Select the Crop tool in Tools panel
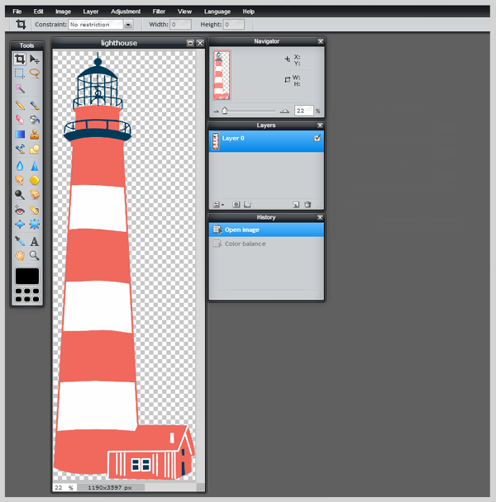 tap(20, 59)
